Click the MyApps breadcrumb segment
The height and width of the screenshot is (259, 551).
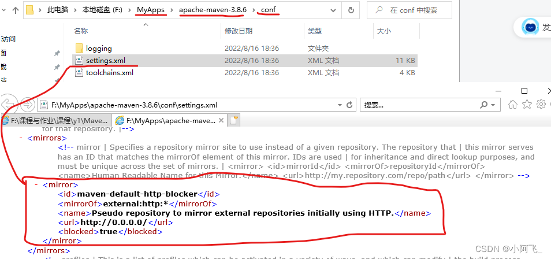(x=151, y=10)
